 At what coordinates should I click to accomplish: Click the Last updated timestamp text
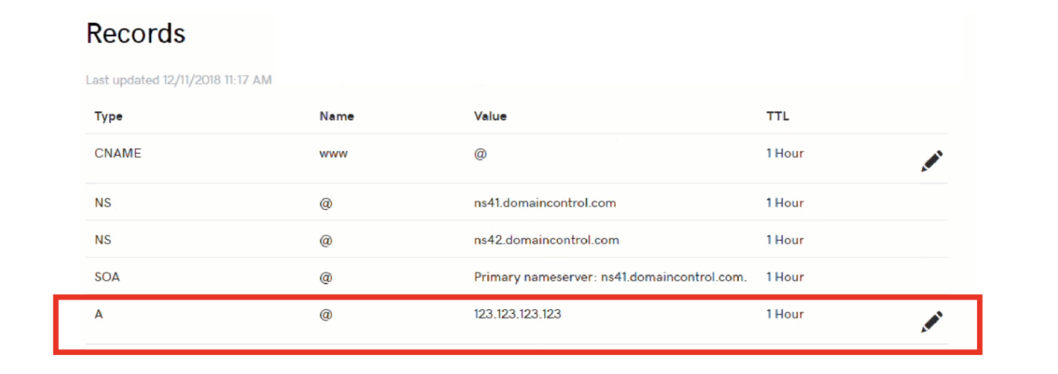(178, 80)
